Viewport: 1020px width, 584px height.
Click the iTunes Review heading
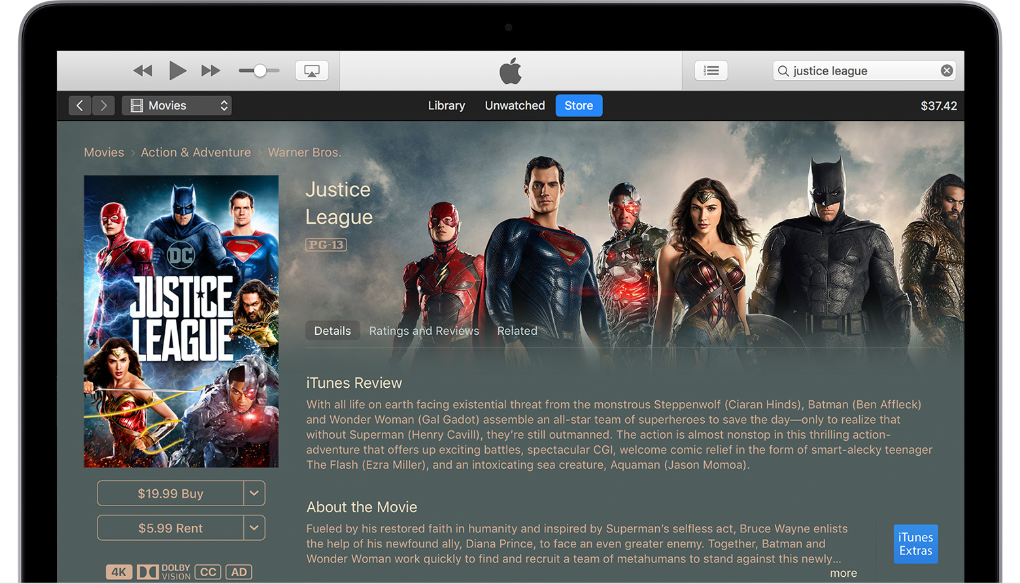pyautogui.click(x=354, y=383)
